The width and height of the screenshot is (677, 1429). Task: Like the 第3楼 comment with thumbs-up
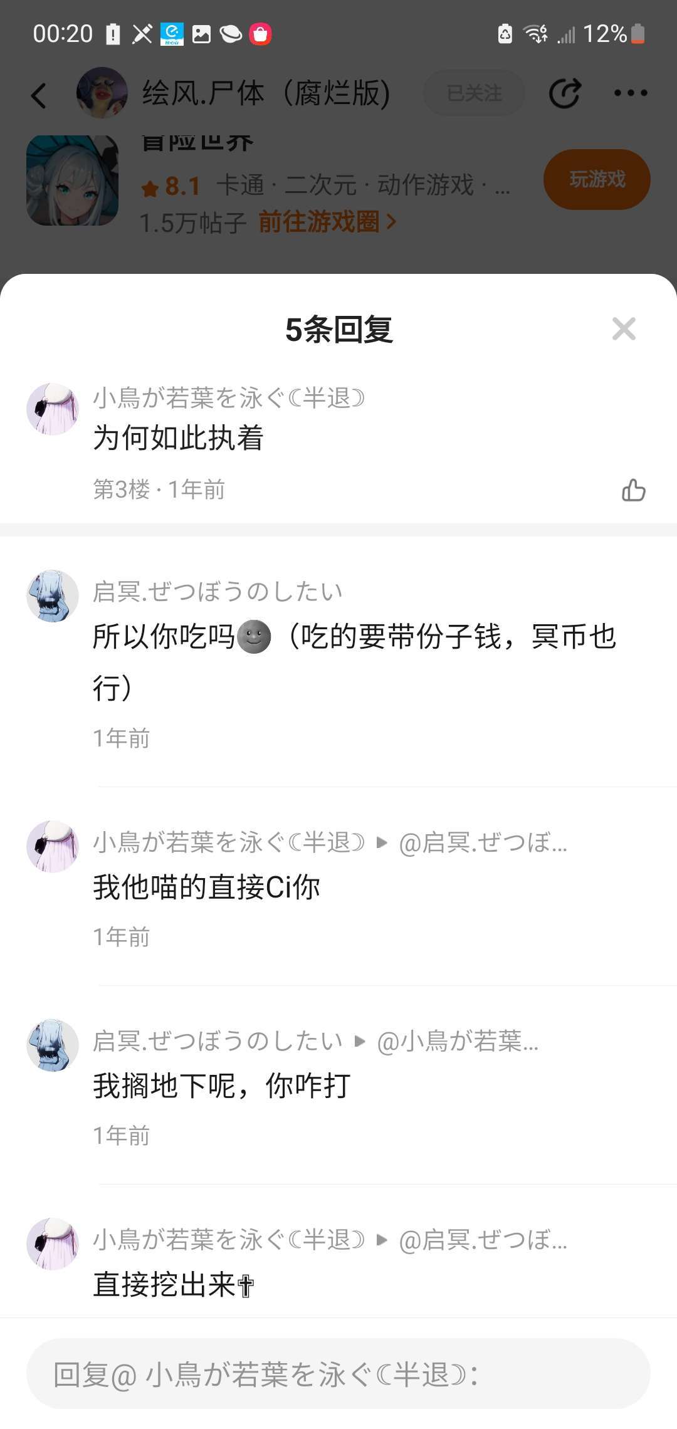[633, 490]
